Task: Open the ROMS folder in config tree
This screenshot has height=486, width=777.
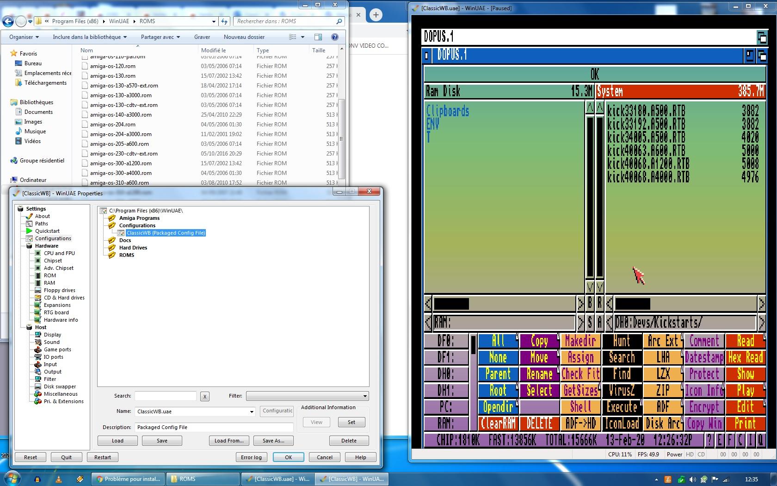Action: (x=126, y=255)
